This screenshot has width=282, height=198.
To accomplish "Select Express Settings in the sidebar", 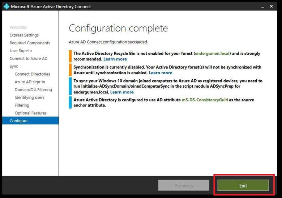I will coord(24,35).
